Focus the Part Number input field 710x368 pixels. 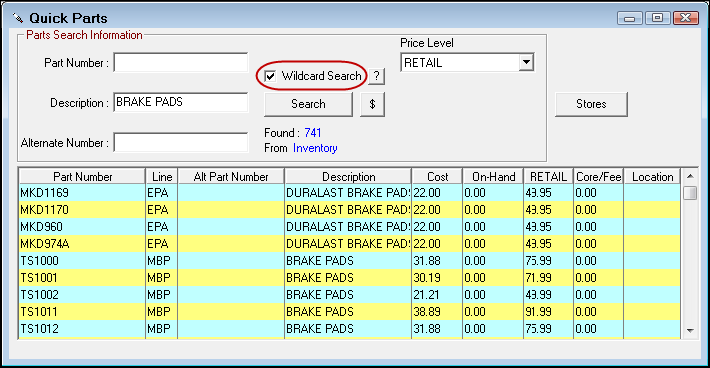coord(180,62)
